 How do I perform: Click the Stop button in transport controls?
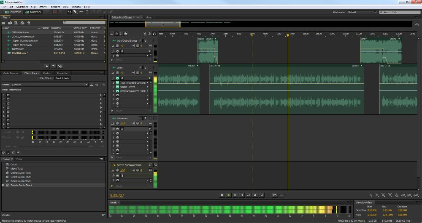[222, 195]
